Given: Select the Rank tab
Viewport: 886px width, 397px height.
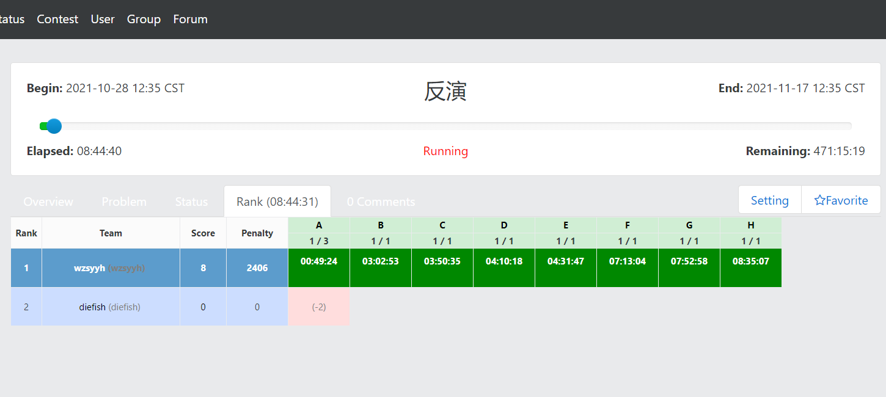Looking at the screenshot, I should (x=277, y=202).
